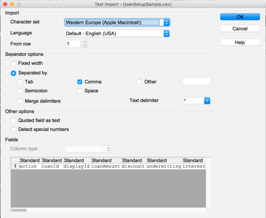Click inside the Text delimiter field

193,101
